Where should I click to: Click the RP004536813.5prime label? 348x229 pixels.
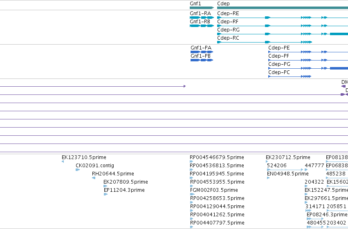217,166
